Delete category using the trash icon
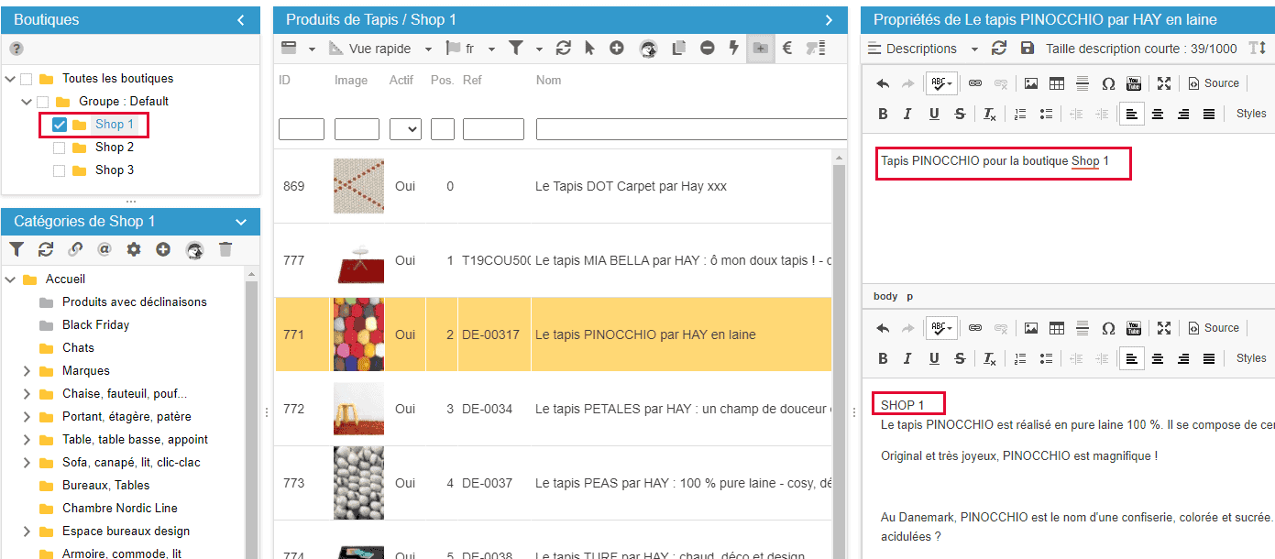This screenshot has width=1275, height=559. 225,249
